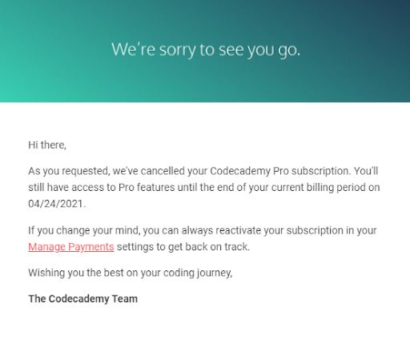Click the "We're sorry to see you go." heading
This screenshot has width=410, height=341.
[206, 50]
